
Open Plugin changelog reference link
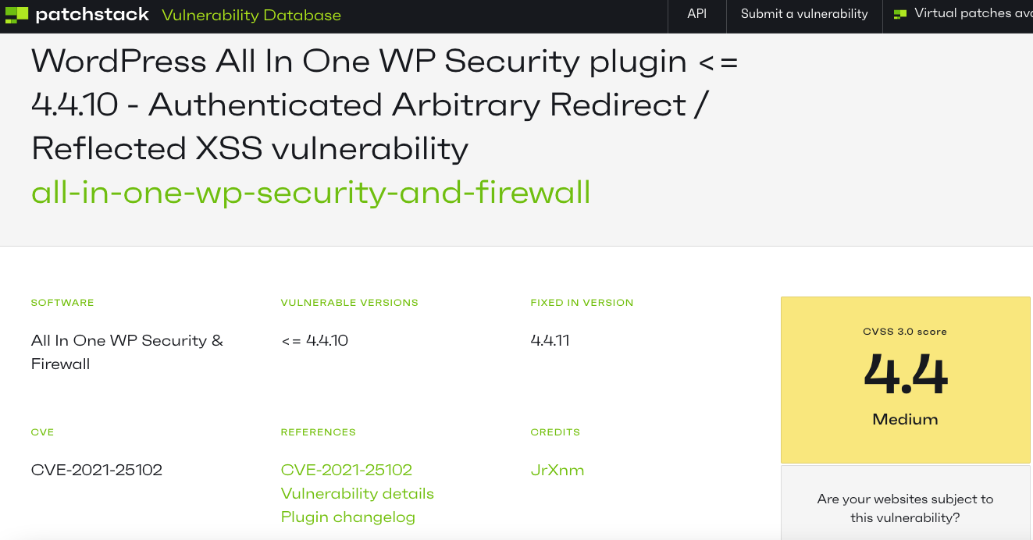coord(348,517)
